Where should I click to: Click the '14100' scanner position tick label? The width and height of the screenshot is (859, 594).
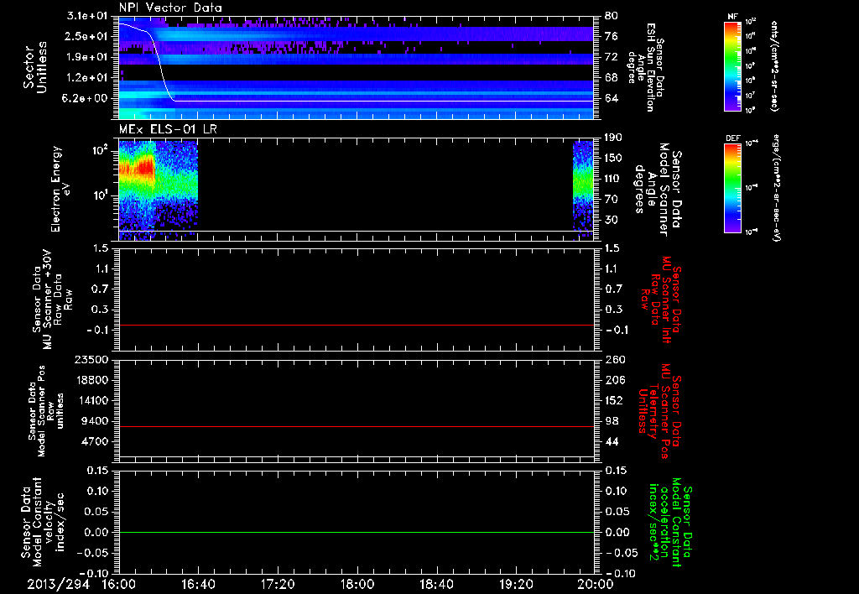[x=91, y=400]
